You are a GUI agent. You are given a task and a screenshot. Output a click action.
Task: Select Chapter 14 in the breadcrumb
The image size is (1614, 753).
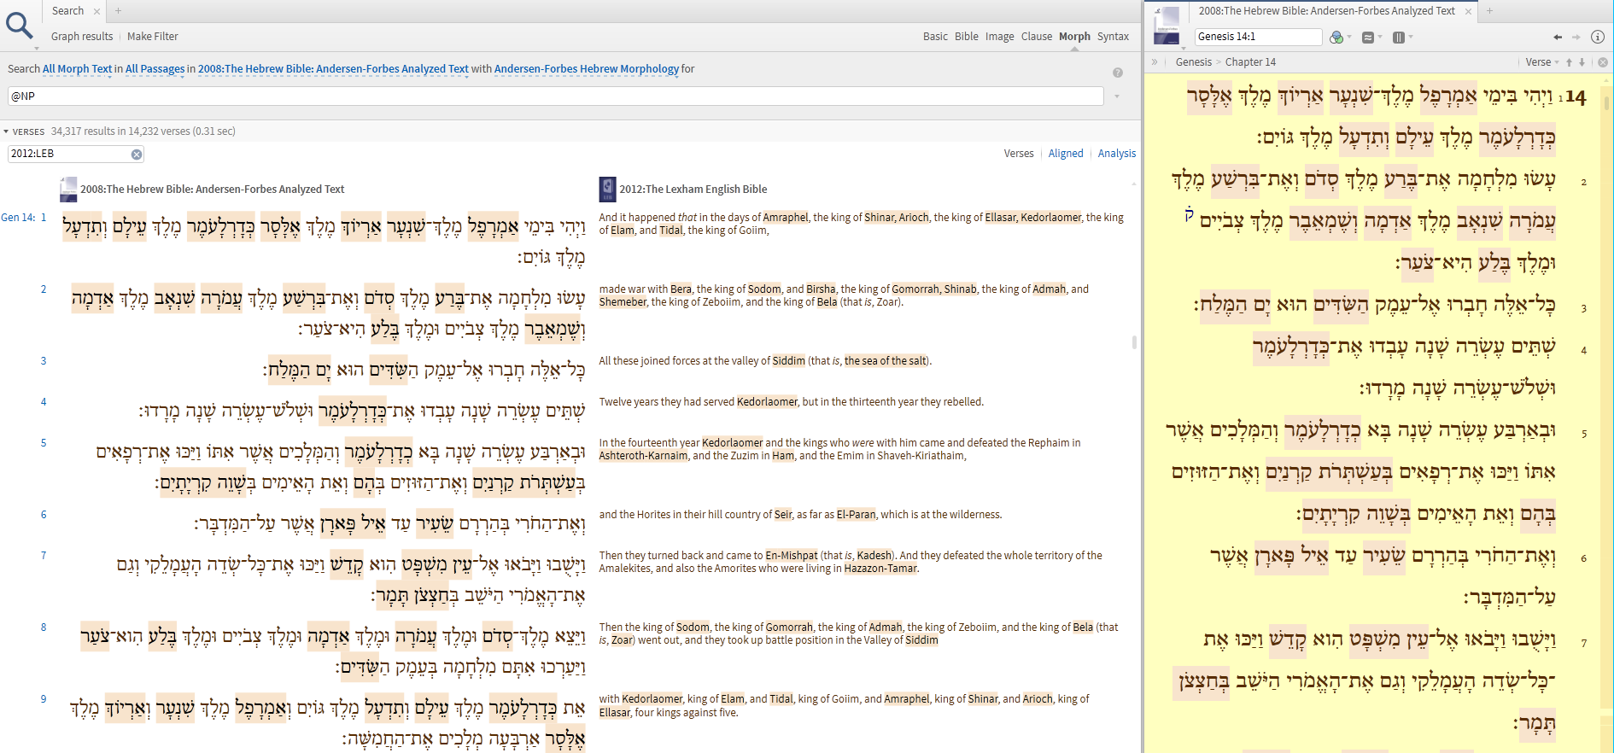pos(1250,62)
